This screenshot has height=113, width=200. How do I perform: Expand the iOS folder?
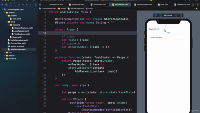click(x=4, y=52)
